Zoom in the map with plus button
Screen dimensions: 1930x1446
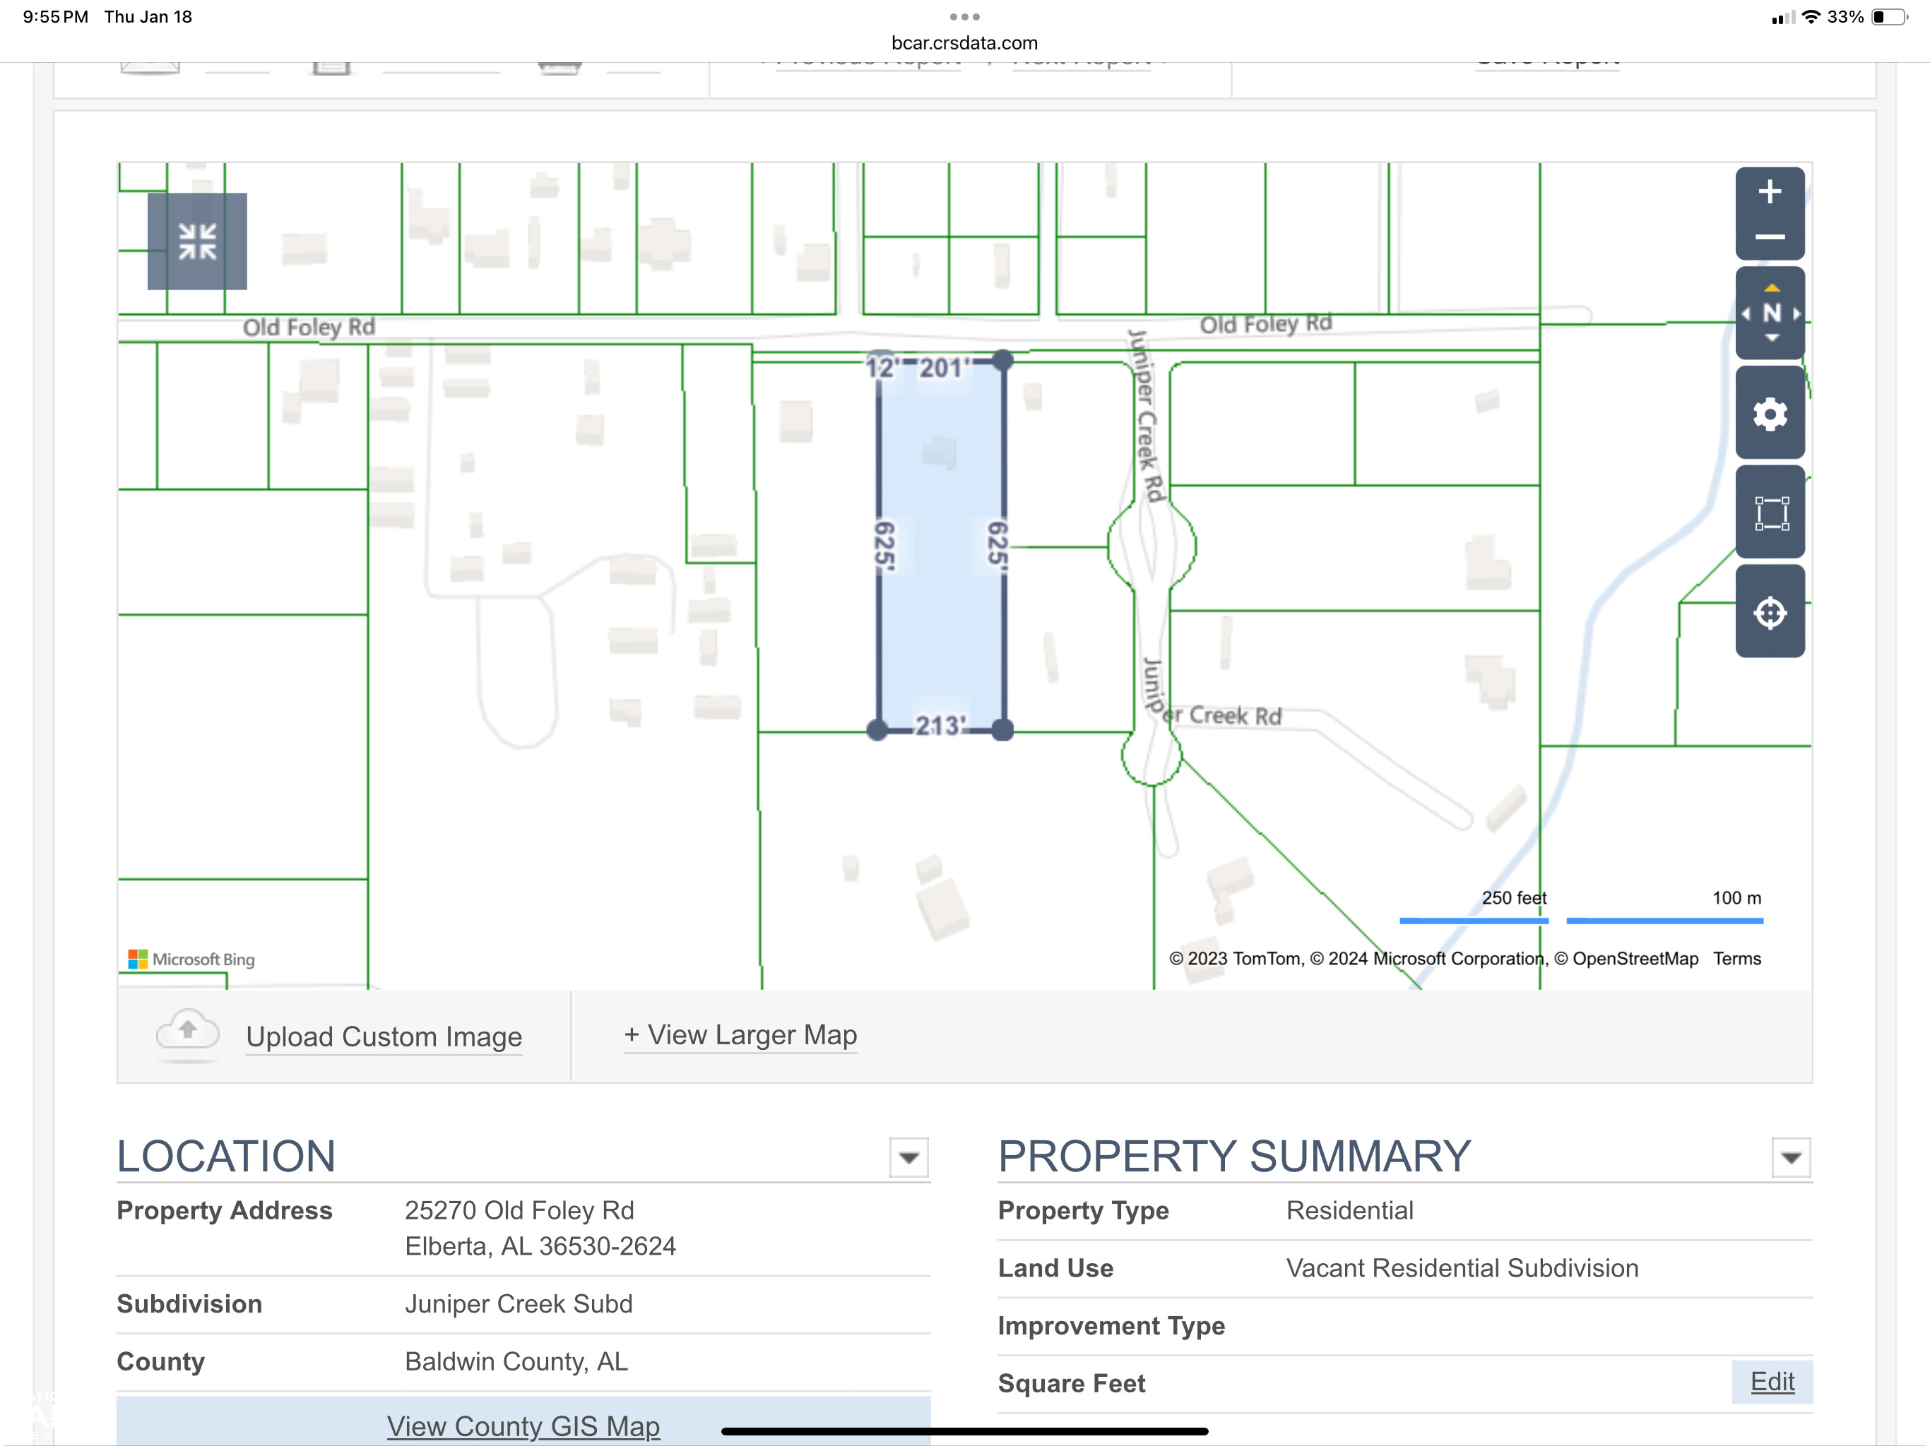[x=1770, y=193]
